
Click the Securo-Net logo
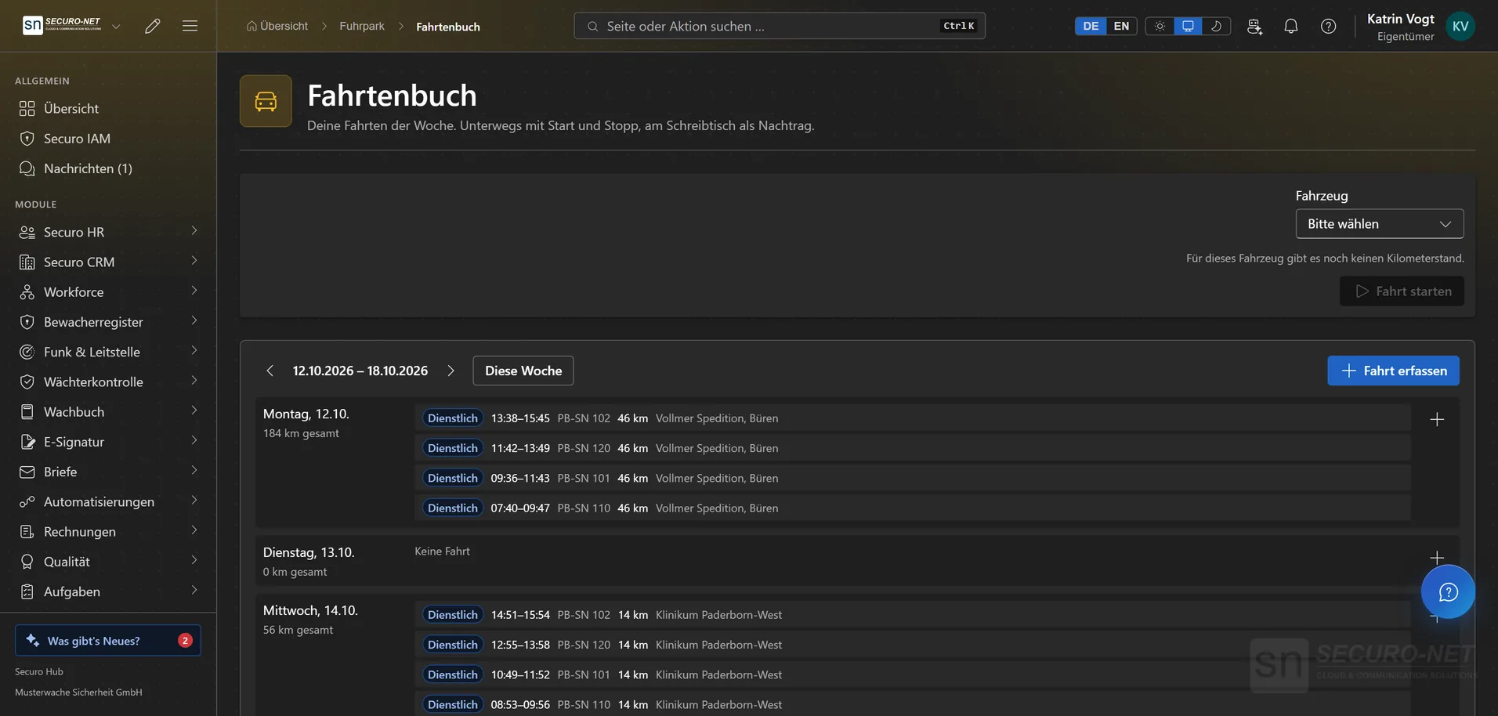(x=63, y=25)
